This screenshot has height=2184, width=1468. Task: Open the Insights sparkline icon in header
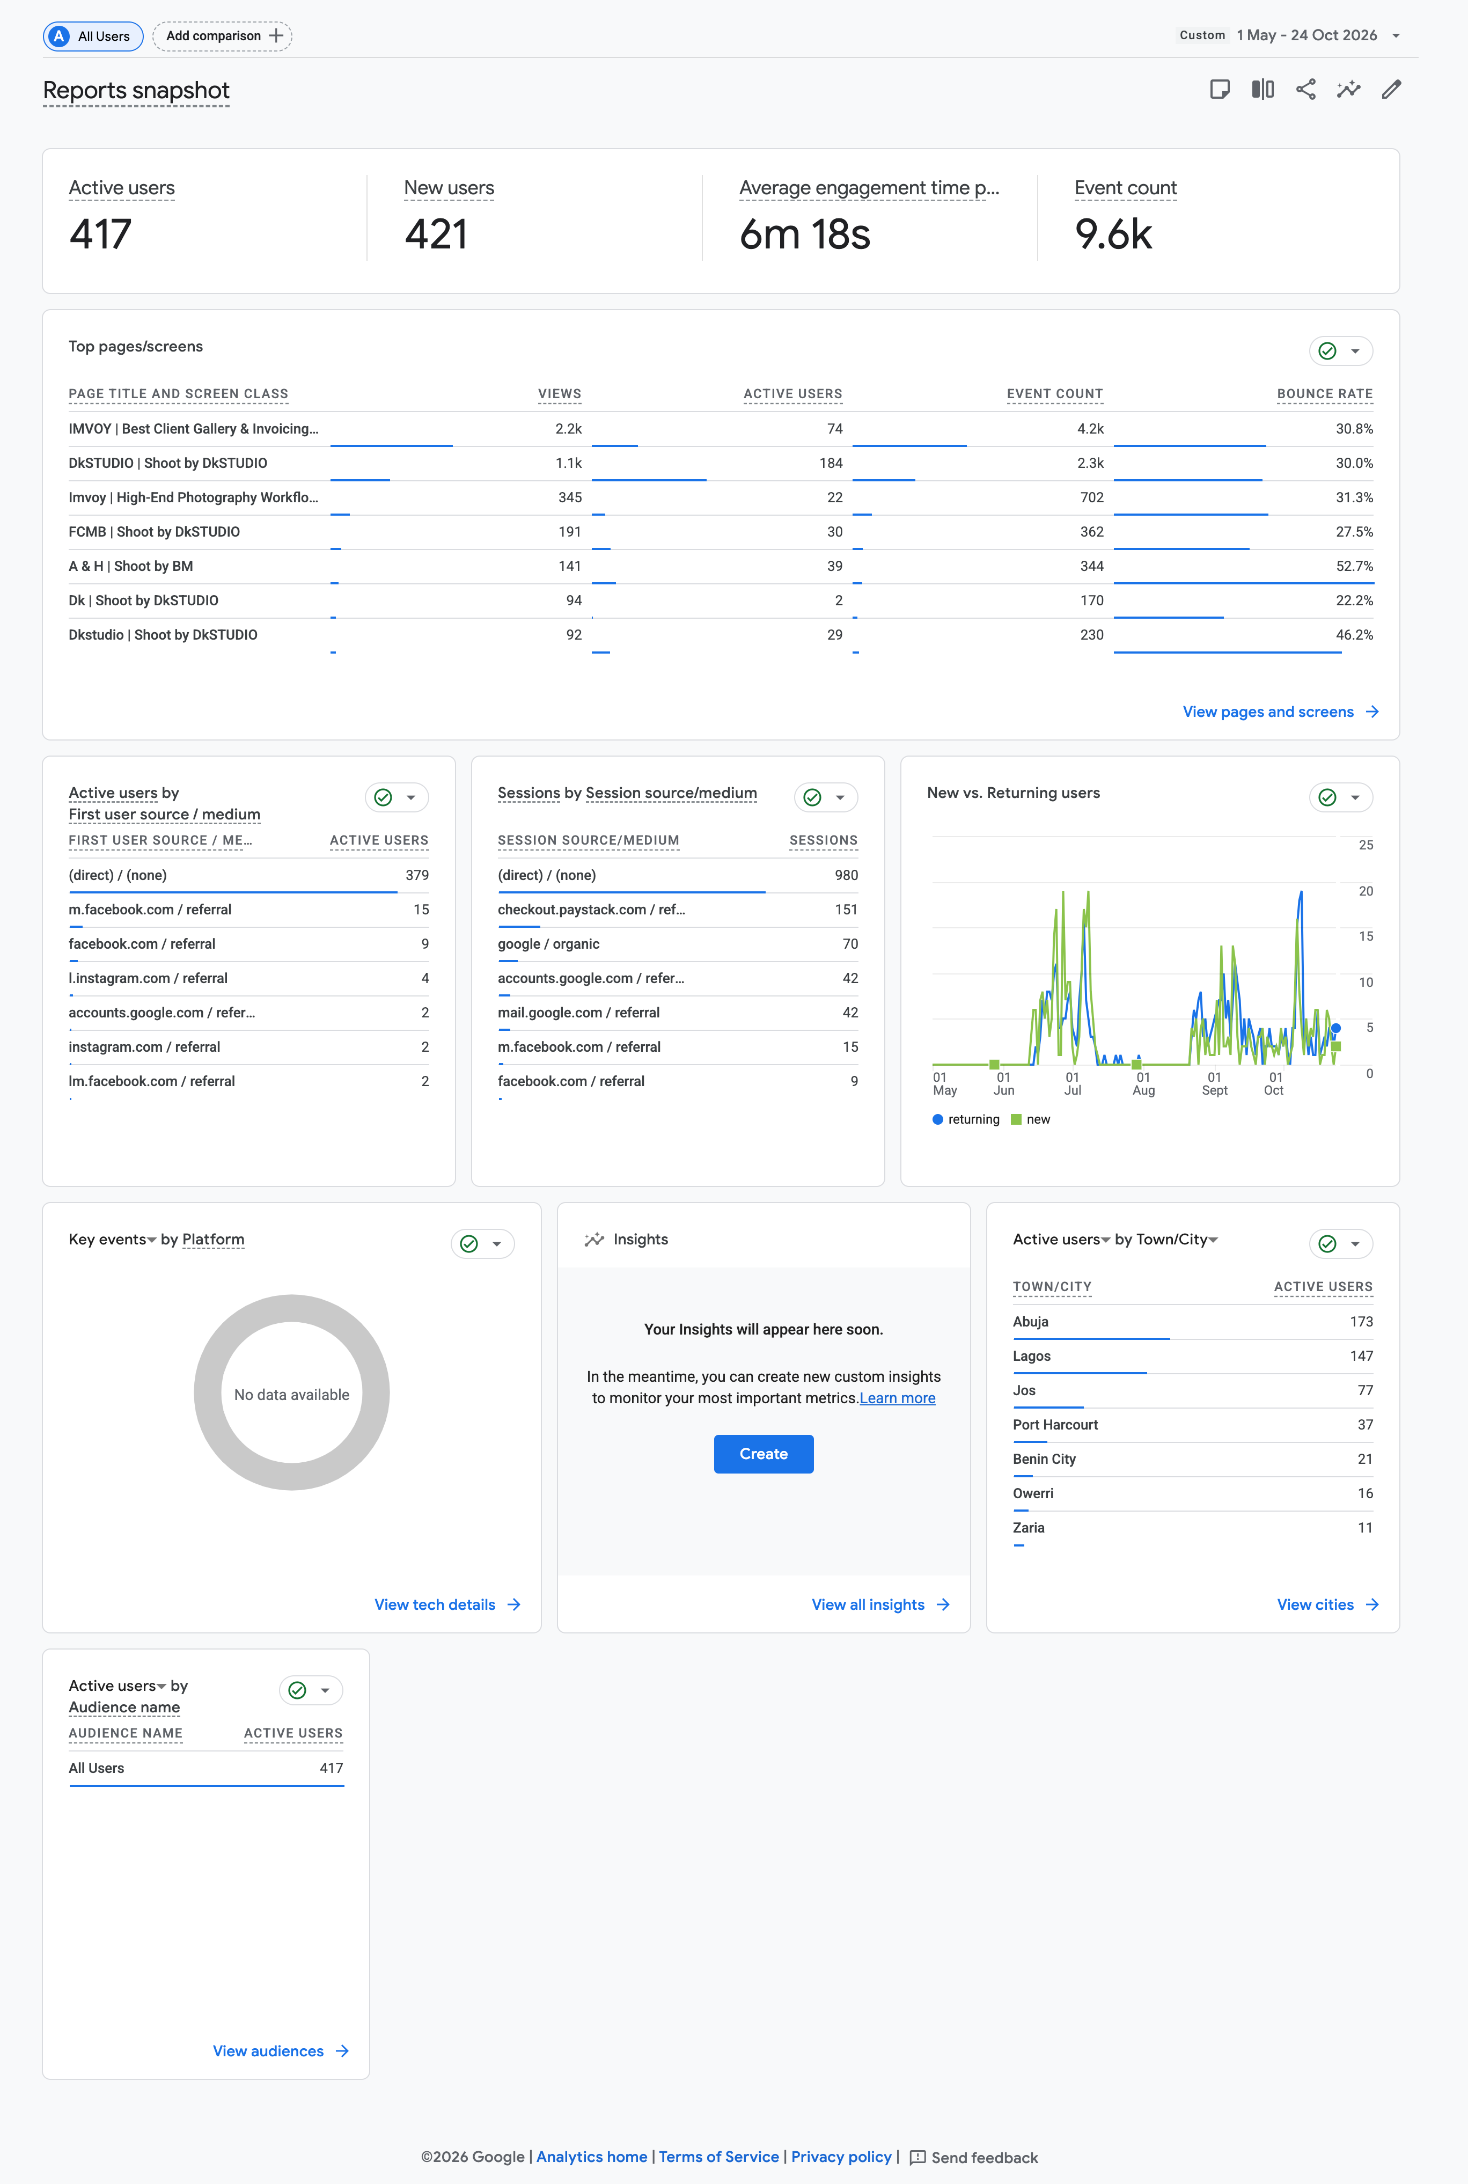point(1348,90)
